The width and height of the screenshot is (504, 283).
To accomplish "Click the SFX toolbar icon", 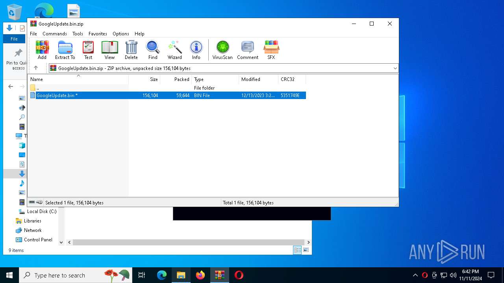I will 271,50.
